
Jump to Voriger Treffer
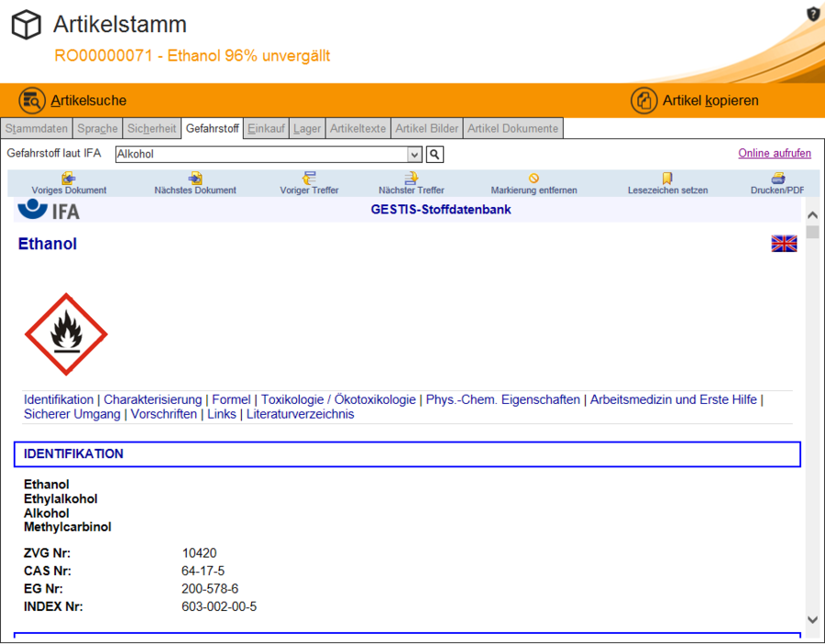310,183
